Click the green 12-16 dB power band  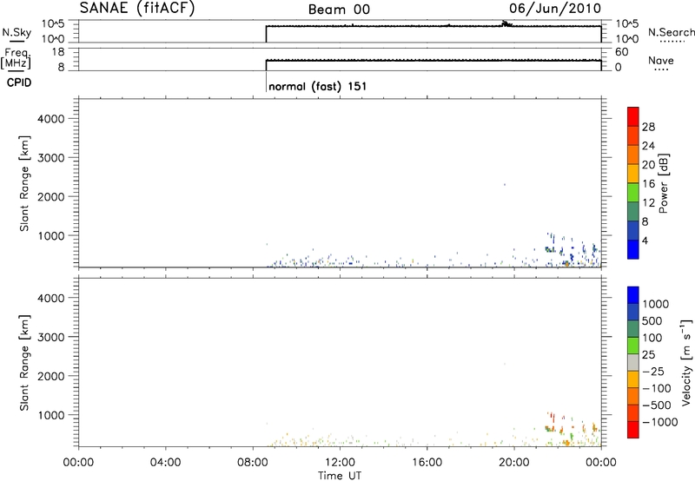click(633, 192)
